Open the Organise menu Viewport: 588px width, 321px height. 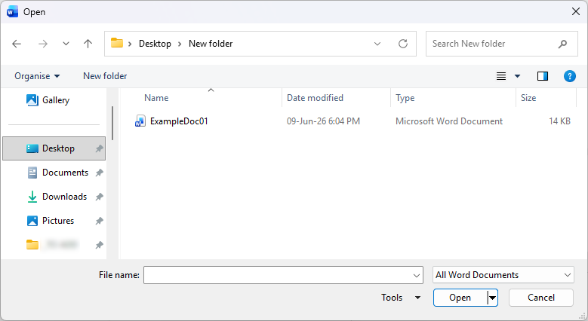tap(37, 76)
